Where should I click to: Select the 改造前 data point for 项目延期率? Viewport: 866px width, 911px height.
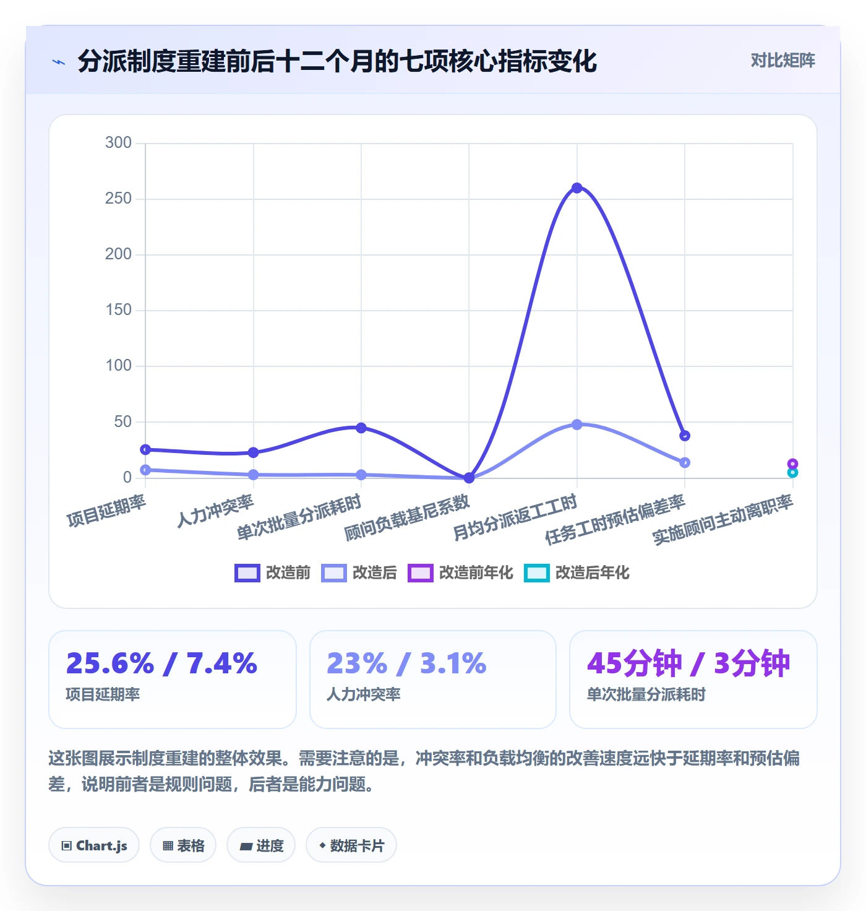(x=145, y=449)
